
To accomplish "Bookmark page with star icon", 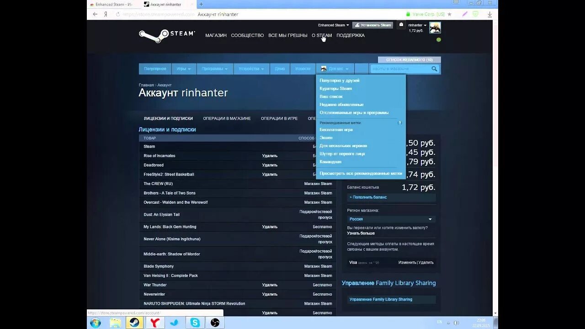I will [x=449, y=14].
